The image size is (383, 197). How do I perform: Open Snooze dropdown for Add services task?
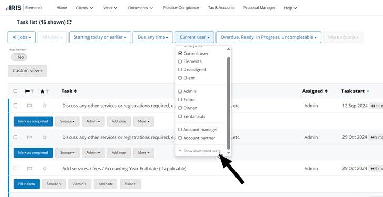(x=54, y=184)
